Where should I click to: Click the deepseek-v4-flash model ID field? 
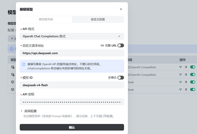[72, 85]
